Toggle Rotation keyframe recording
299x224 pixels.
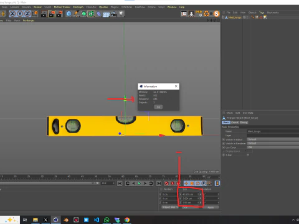(x=198, y=184)
